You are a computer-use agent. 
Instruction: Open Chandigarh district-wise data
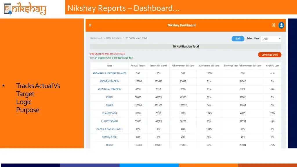(109, 113)
